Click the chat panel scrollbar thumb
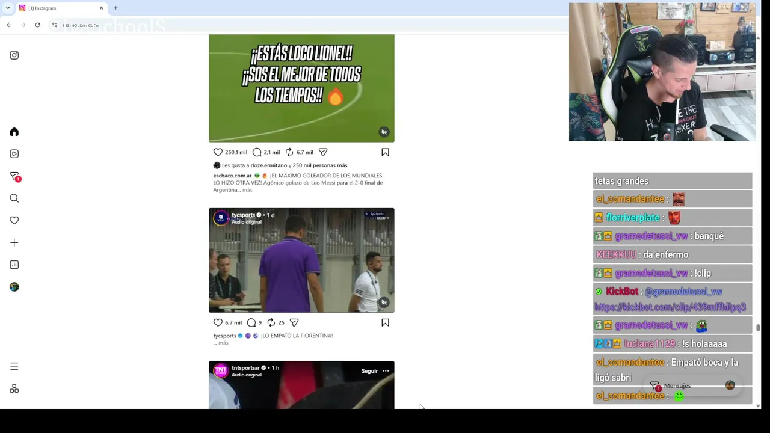The width and height of the screenshot is (770, 433). pyautogui.click(x=758, y=328)
